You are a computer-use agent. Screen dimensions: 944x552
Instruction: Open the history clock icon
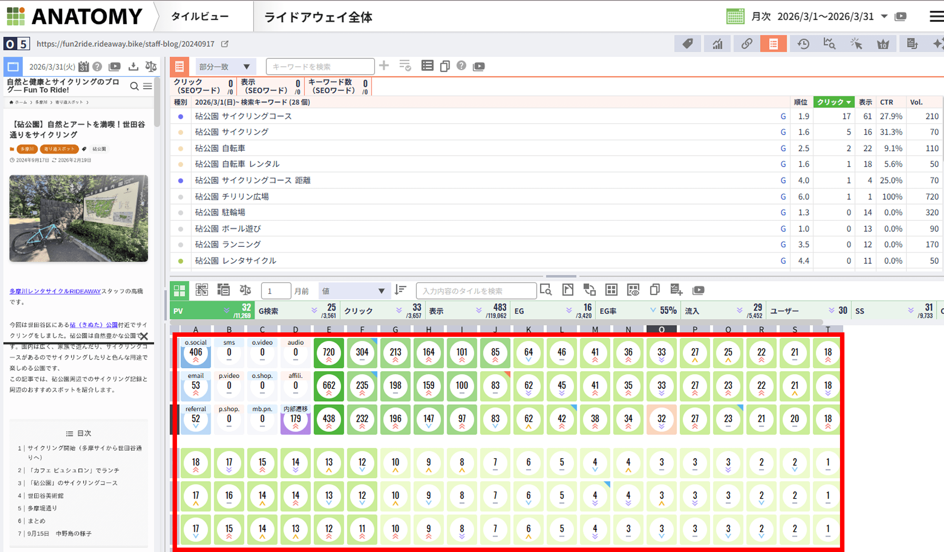(803, 44)
